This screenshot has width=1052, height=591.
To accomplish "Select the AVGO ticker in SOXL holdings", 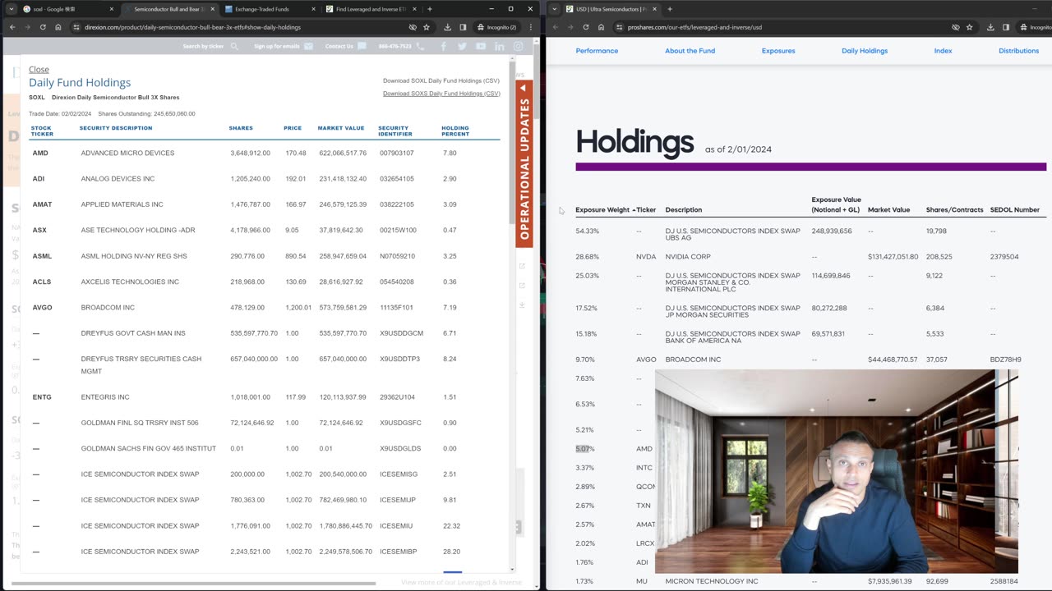I will pos(42,308).
